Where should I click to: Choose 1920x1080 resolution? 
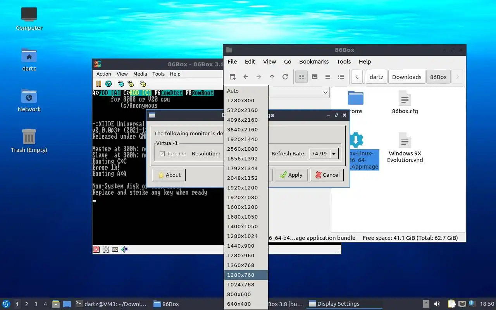pos(246,197)
